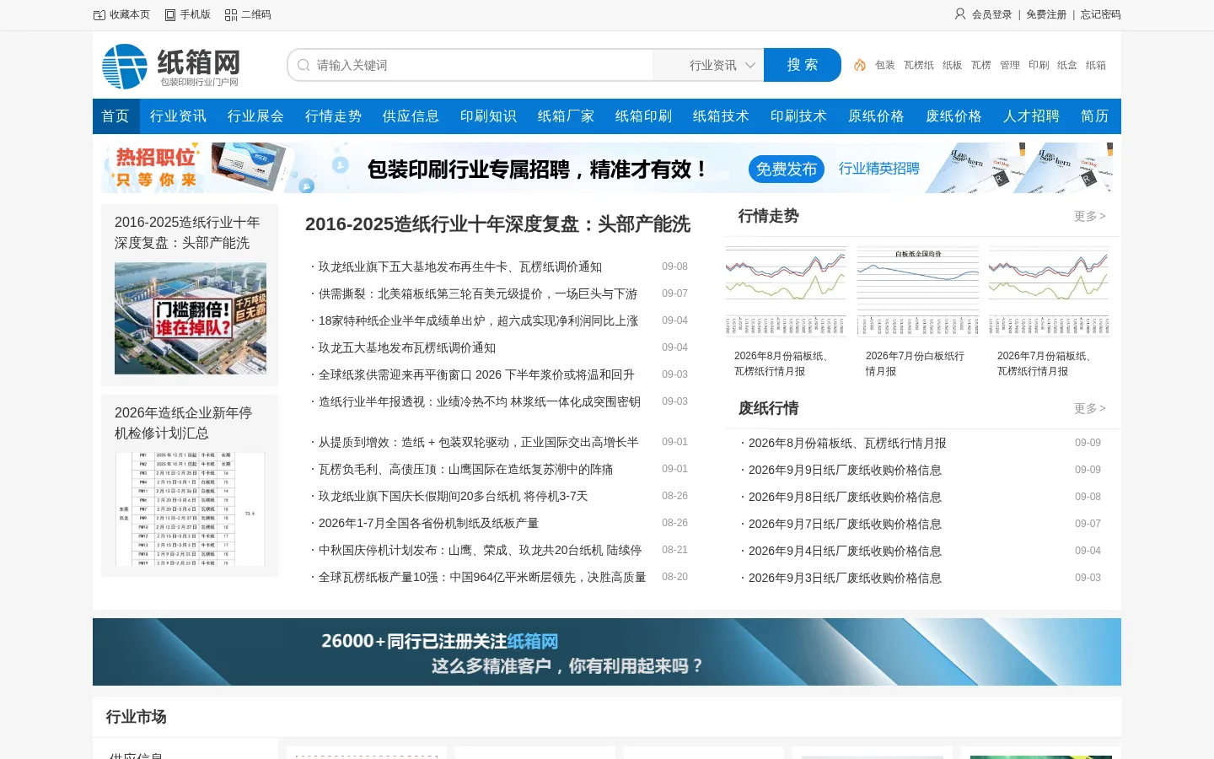The height and width of the screenshot is (759, 1214).
Task: Open article 全球瓦楞纸板产量10强
Action: click(x=482, y=577)
